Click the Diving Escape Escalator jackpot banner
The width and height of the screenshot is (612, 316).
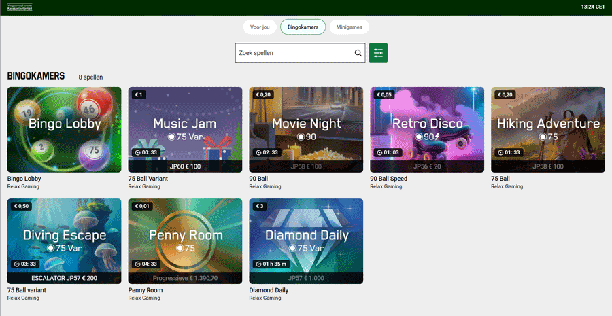(x=64, y=278)
